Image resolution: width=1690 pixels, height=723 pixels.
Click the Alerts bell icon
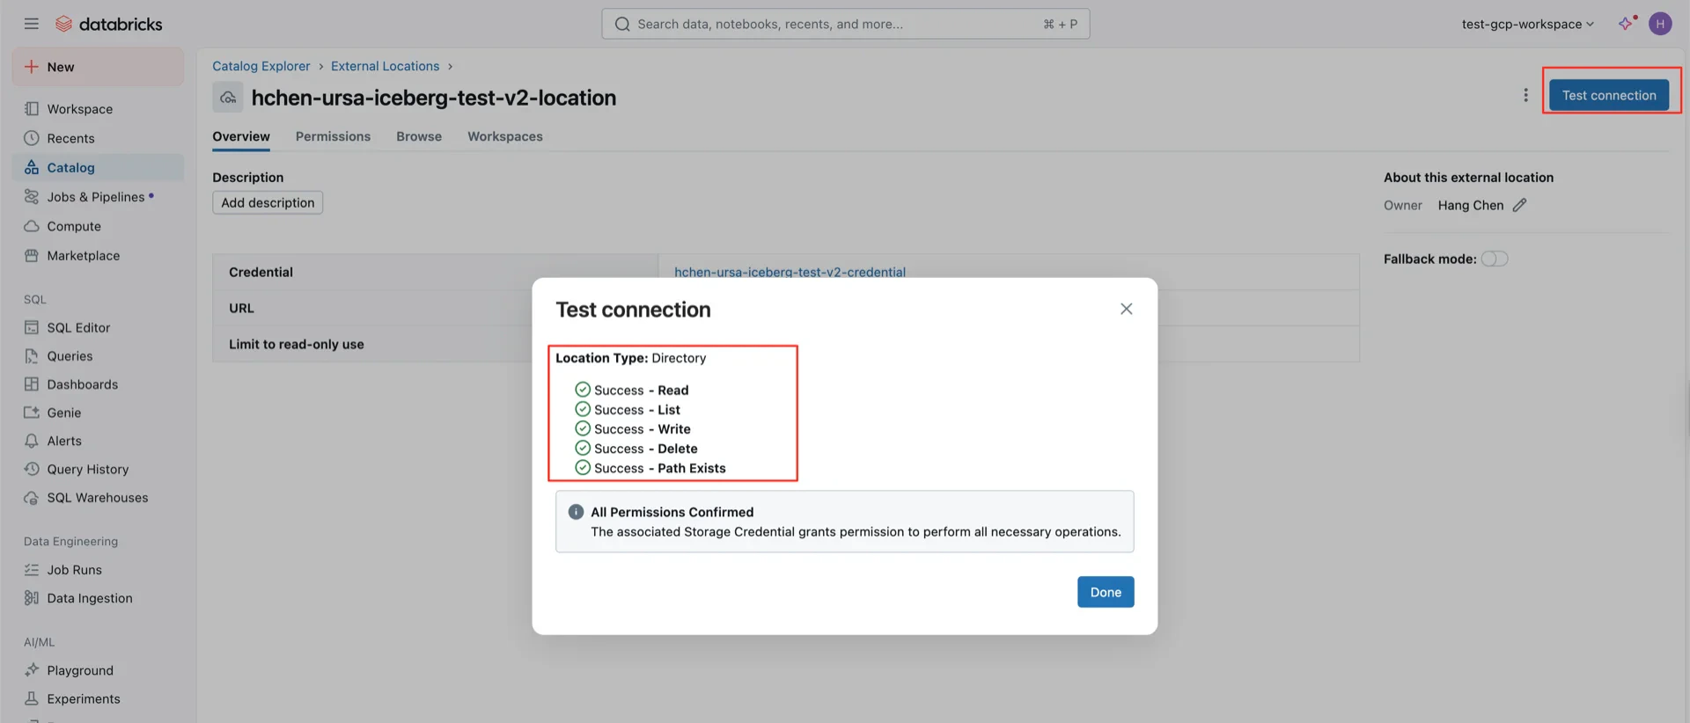(x=32, y=441)
